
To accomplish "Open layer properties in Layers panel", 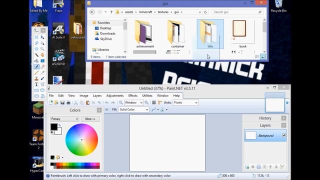I will (282, 166).
